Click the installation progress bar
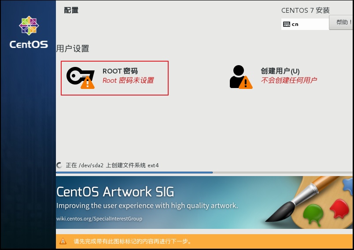 coord(204,173)
